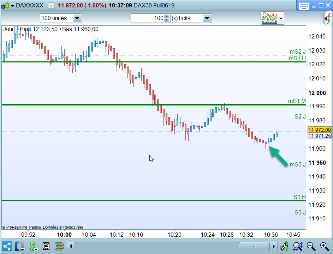Click the 11 950 price axis value

click(317, 163)
